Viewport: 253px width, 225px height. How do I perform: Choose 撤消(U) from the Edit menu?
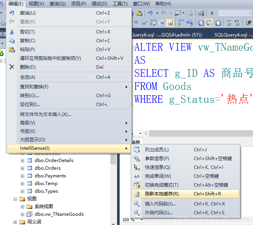point(69,13)
